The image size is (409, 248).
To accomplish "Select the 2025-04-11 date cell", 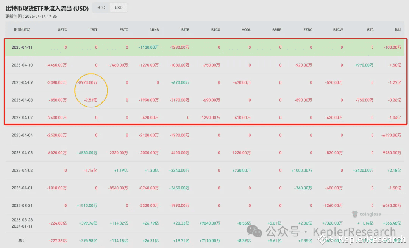I will pyautogui.click(x=22, y=47).
